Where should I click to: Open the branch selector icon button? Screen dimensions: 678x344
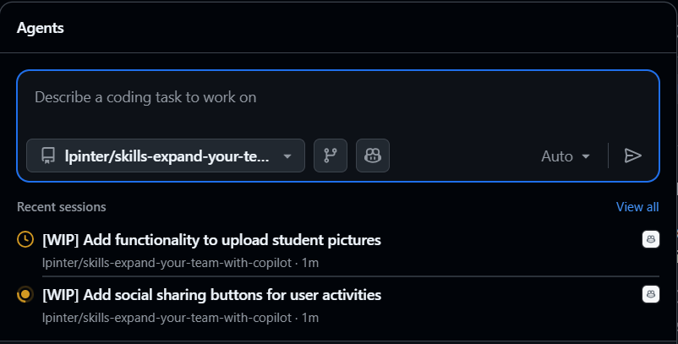(331, 156)
